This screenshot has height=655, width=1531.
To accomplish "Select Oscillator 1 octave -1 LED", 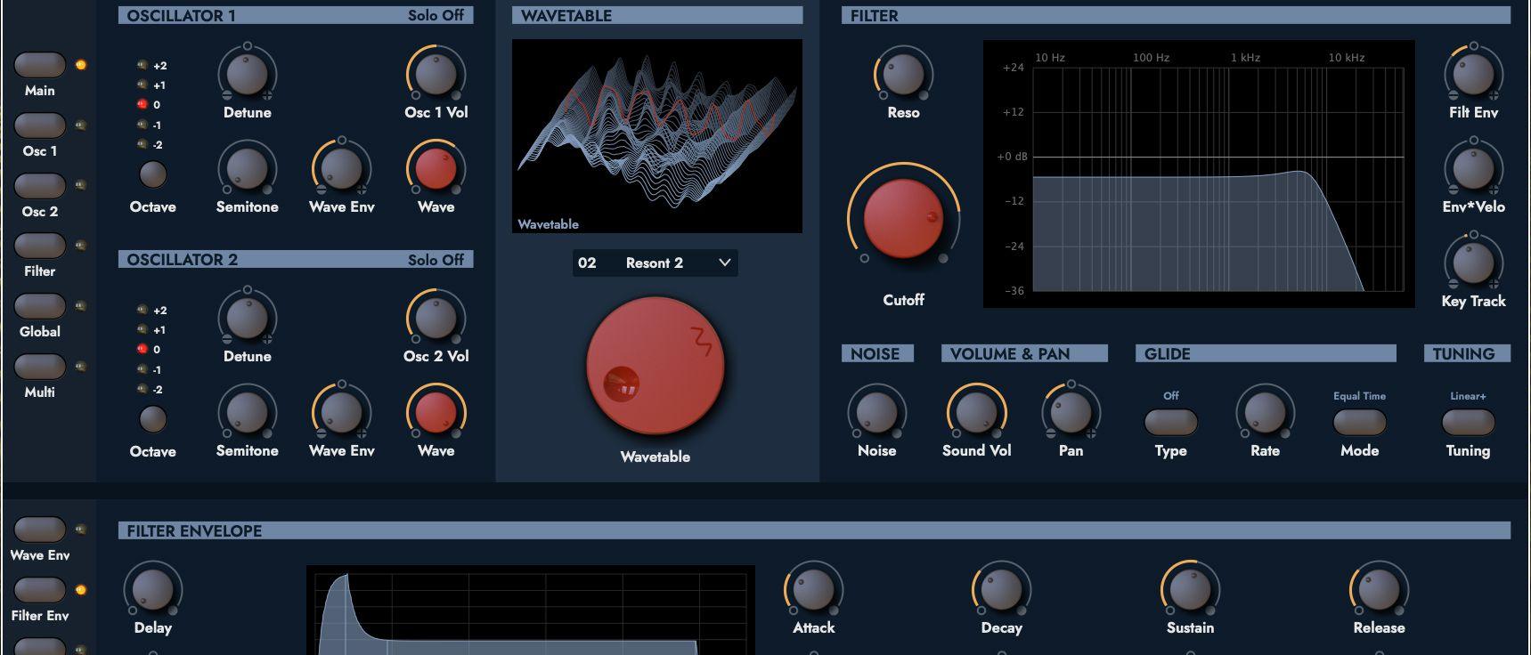I will [x=142, y=125].
